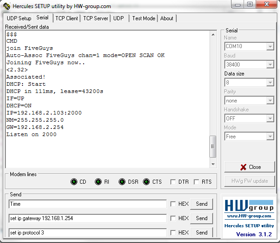Open the About tab
Viewport: 280px width, 243px height.
[167, 18]
